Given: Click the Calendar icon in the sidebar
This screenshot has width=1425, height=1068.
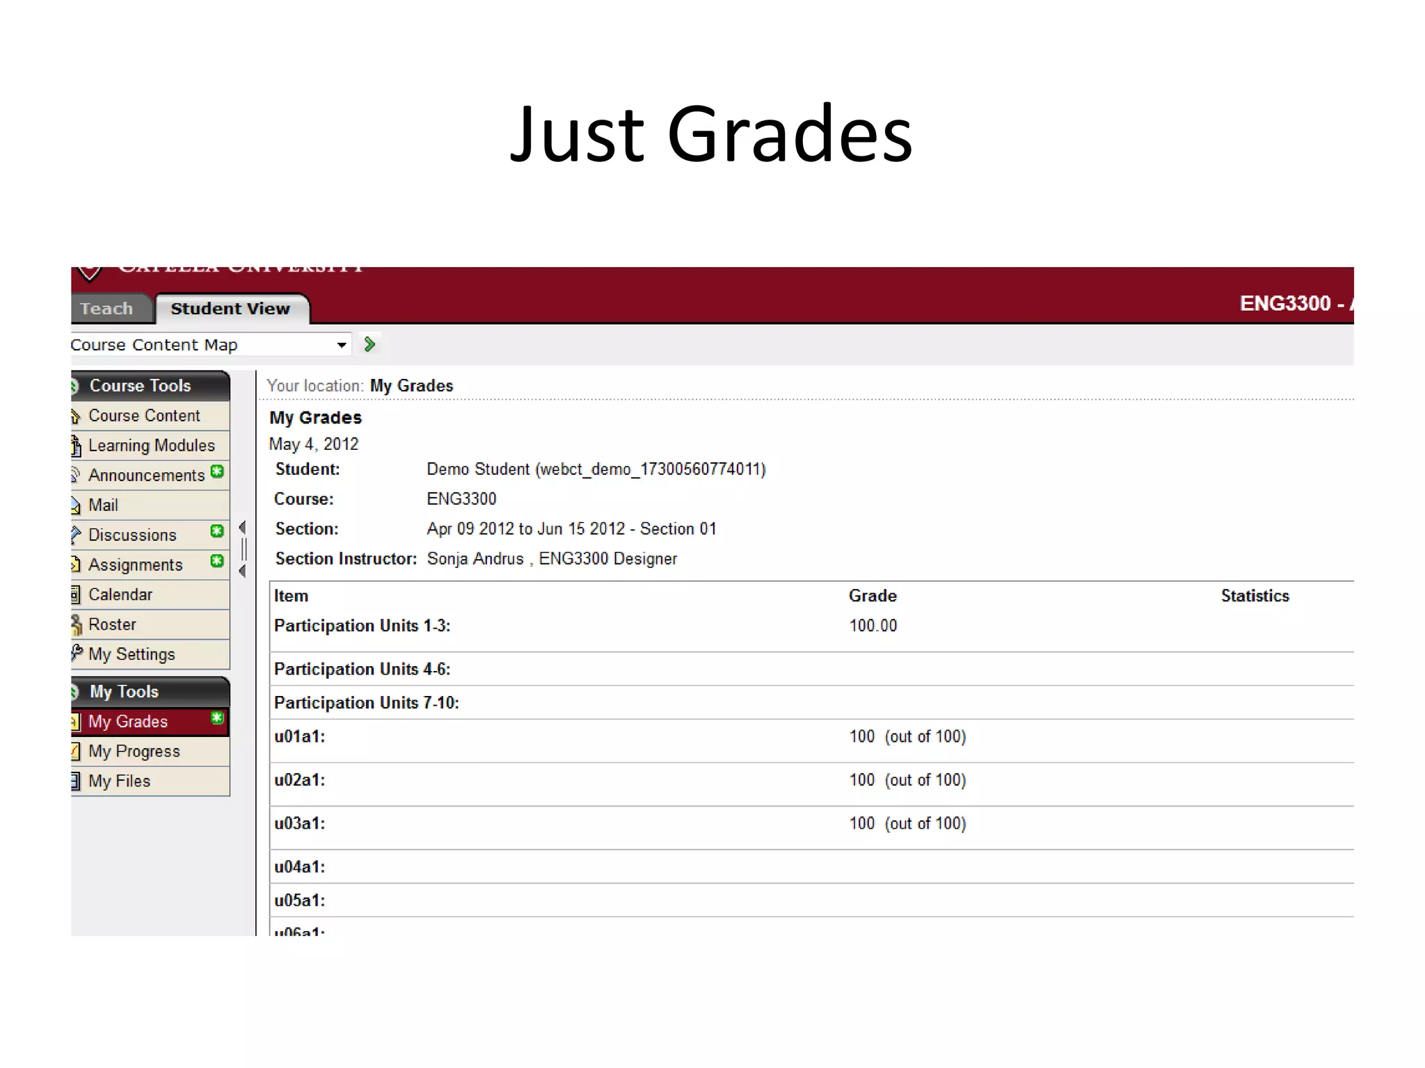Looking at the screenshot, I should click(75, 594).
